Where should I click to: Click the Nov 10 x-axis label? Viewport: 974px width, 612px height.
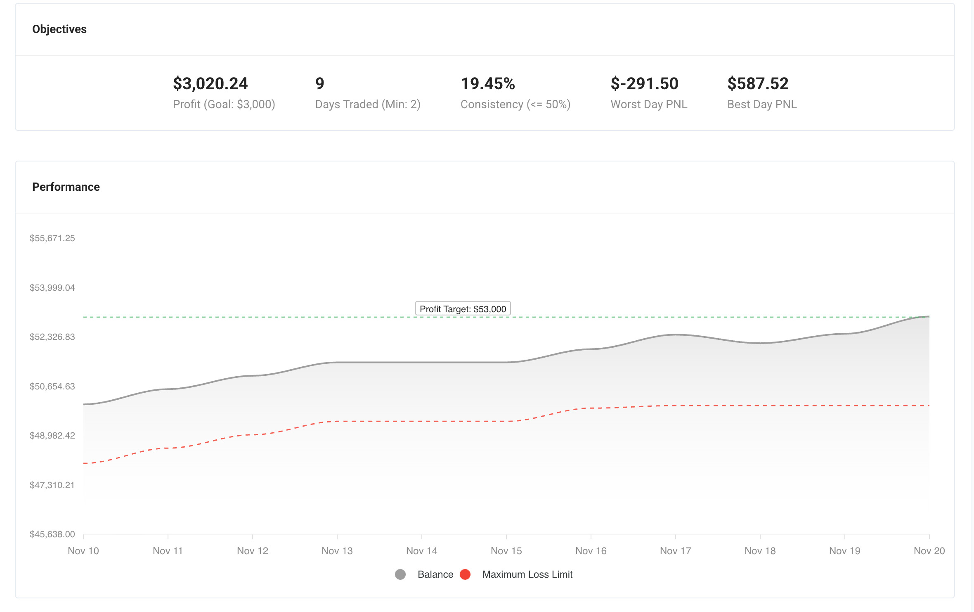tap(83, 551)
